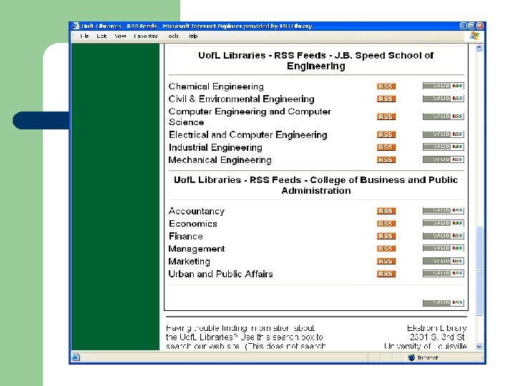Screen dimensions: 515x386
Task: Click the Economics feed name
Action: pyautogui.click(x=193, y=224)
